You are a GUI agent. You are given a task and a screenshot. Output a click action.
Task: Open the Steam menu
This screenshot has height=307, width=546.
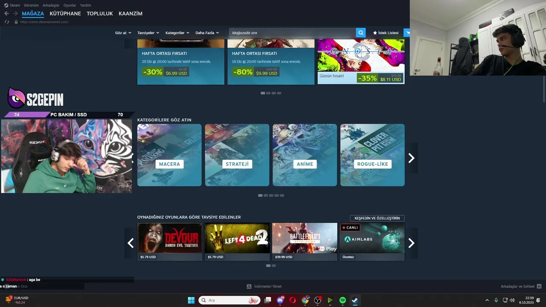point(15,5)
